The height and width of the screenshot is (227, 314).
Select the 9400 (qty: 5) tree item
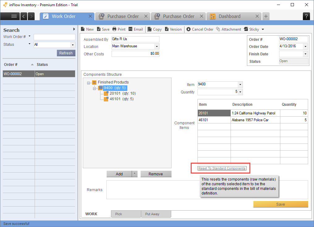coord(115,88)
